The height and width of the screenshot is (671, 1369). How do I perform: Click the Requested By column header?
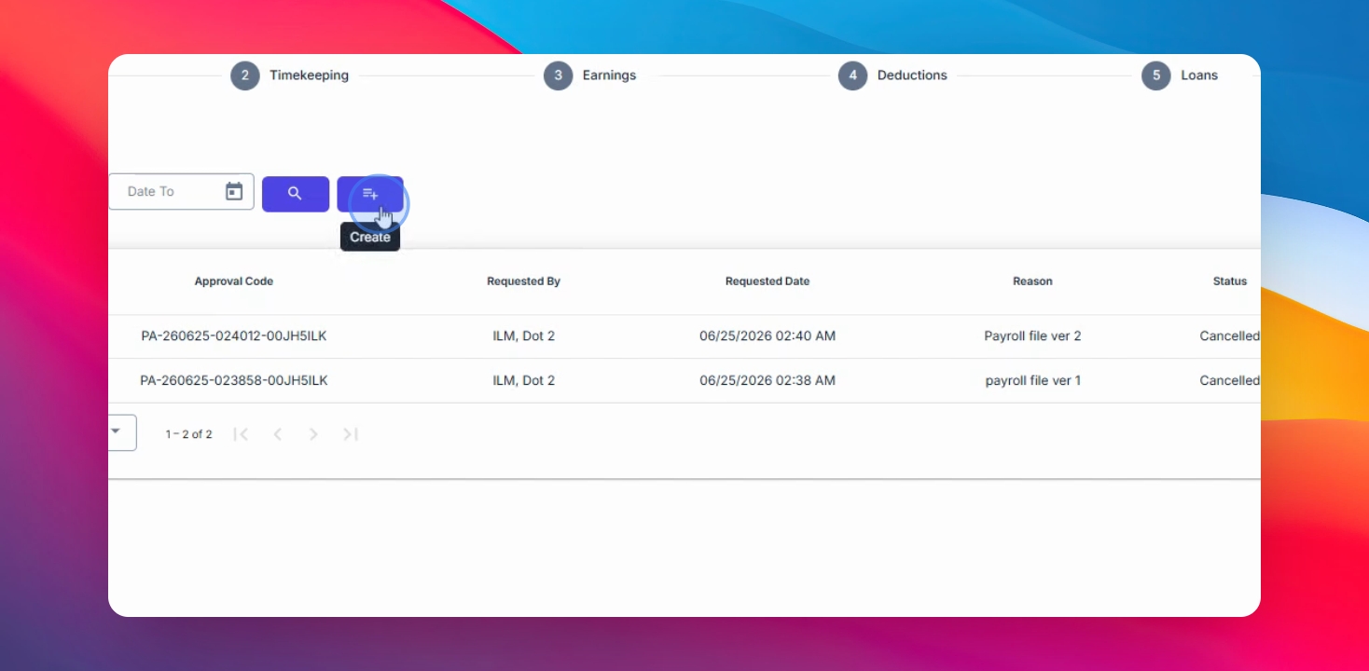(523, 281)
